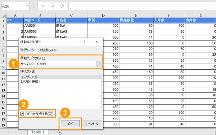
Task: Click the 35 cell in 入庫数 column
Action: 169,118
